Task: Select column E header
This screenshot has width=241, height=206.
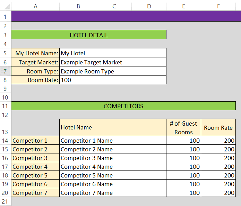Action: click(x=183, y=6)
